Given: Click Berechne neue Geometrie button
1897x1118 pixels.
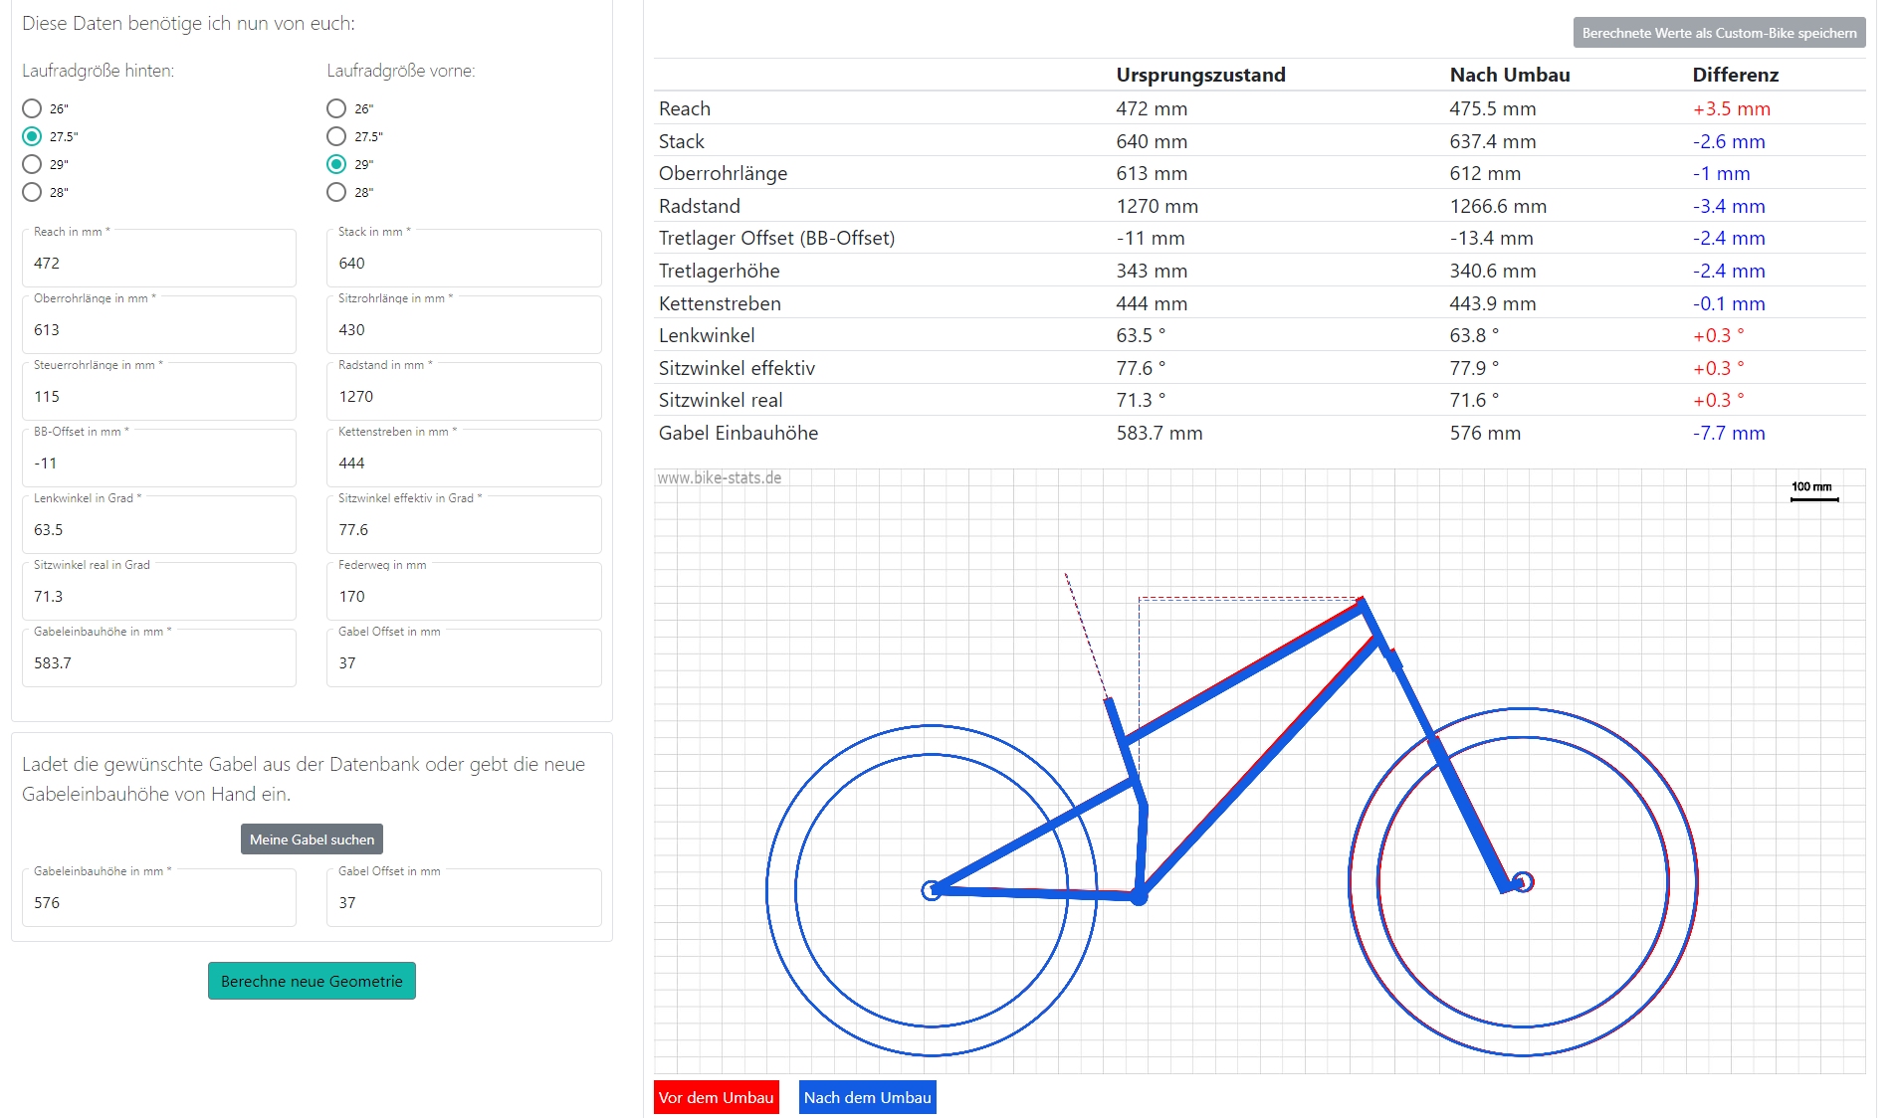Looking at the screenshot, I should pyautogui.click(x=312, y=981).
